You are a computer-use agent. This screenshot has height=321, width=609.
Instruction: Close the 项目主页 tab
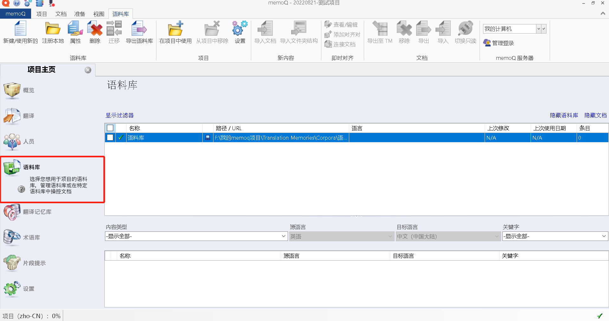[x=88, y=70]
